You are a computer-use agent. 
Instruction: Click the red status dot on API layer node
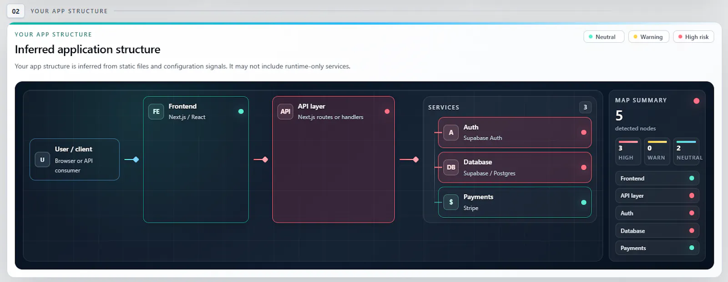[x=387, y=111]
